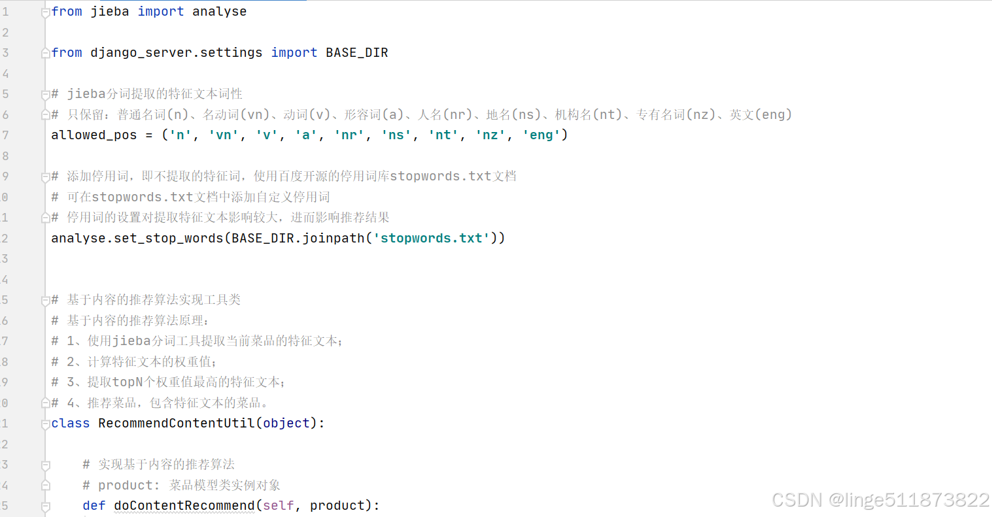Click comment '# 1、使用jieba分词工具提取当前菜品的特征文本；'
This screenshot has height=517, width=992.
(x=197, y=341)
